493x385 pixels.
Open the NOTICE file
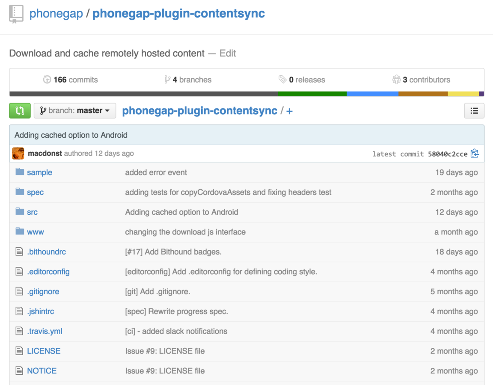[x=42, y=370]
